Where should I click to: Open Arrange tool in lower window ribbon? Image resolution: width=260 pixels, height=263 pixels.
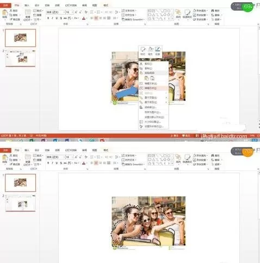tap(178, 159)
